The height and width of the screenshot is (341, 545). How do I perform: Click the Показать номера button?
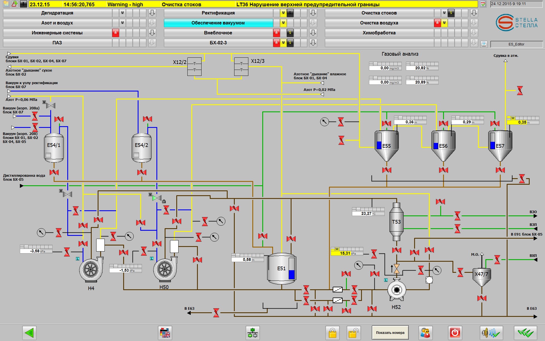(x=390, y=332)
